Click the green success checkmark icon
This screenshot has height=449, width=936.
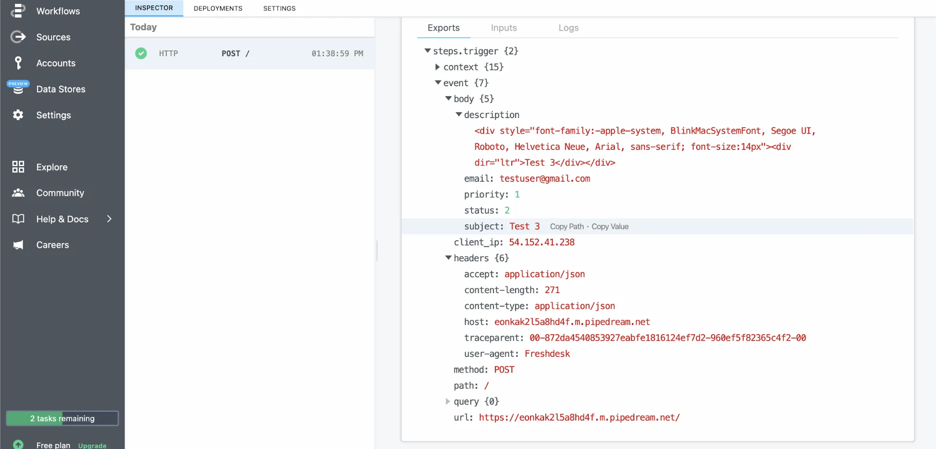[141, 53]
